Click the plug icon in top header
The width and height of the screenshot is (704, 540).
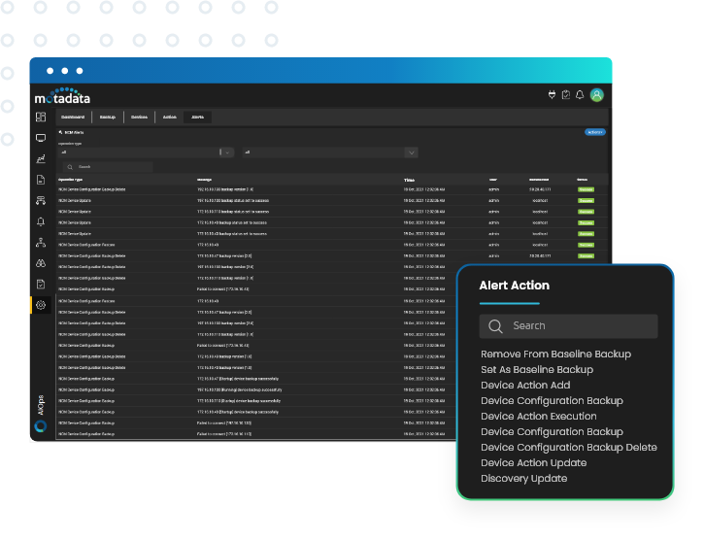coord(552,95)
